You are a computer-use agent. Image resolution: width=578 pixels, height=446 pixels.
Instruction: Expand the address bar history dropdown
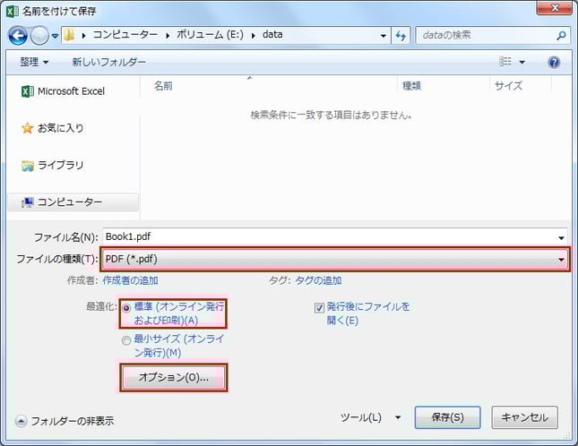pos(383,36)
